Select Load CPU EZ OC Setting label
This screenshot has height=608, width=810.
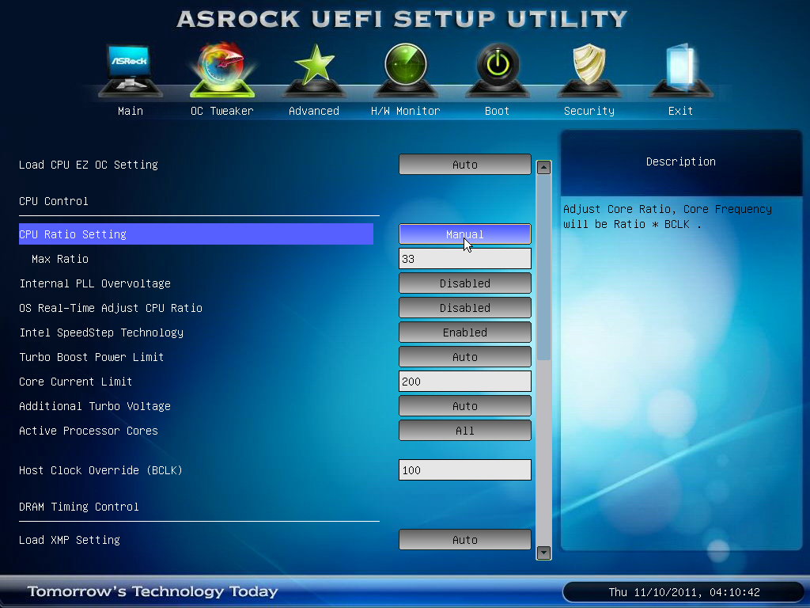[89, 165]
